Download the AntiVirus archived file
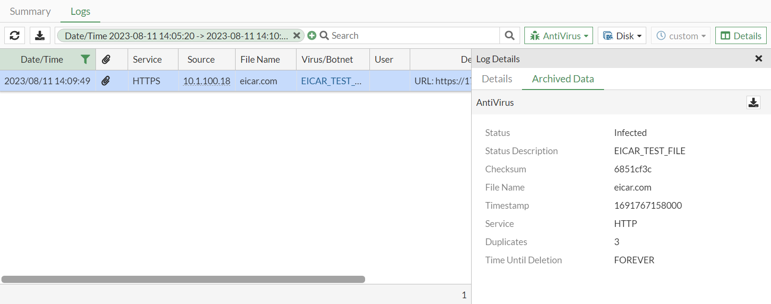The height and width of the screenshot is (304, 771). [x=753, y=102]
